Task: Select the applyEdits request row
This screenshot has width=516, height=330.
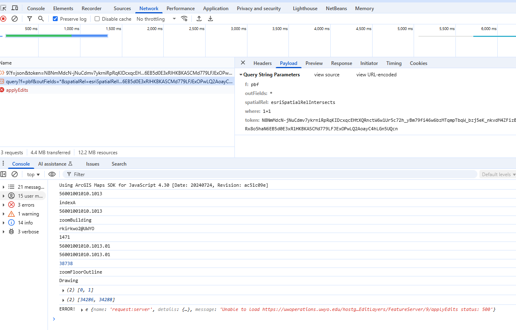Action: tap(17, 90)
